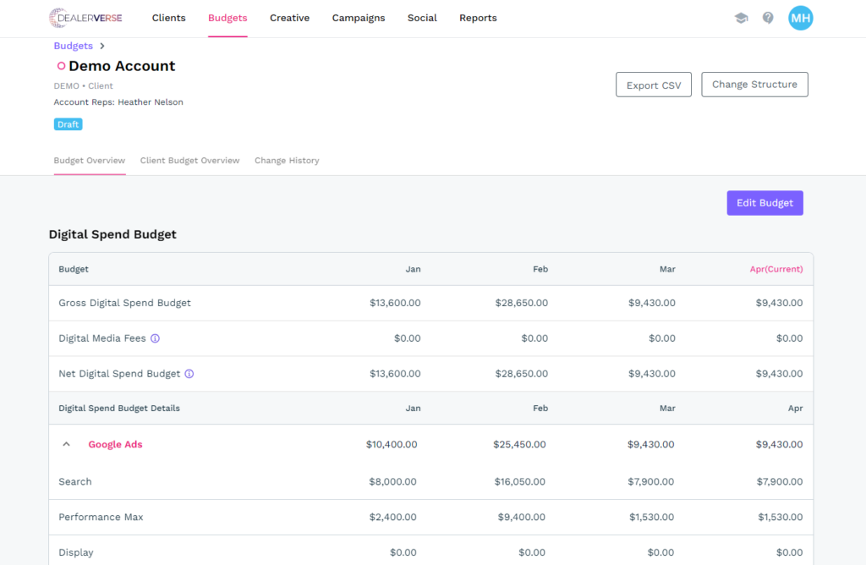
Task: Open the MH user avatar menu
Action: click(x=800, y=18)
